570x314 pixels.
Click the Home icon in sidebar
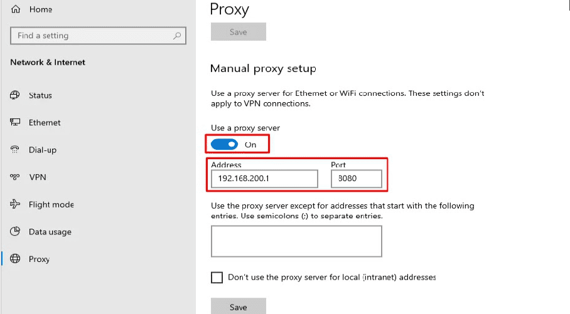point(16,10)
